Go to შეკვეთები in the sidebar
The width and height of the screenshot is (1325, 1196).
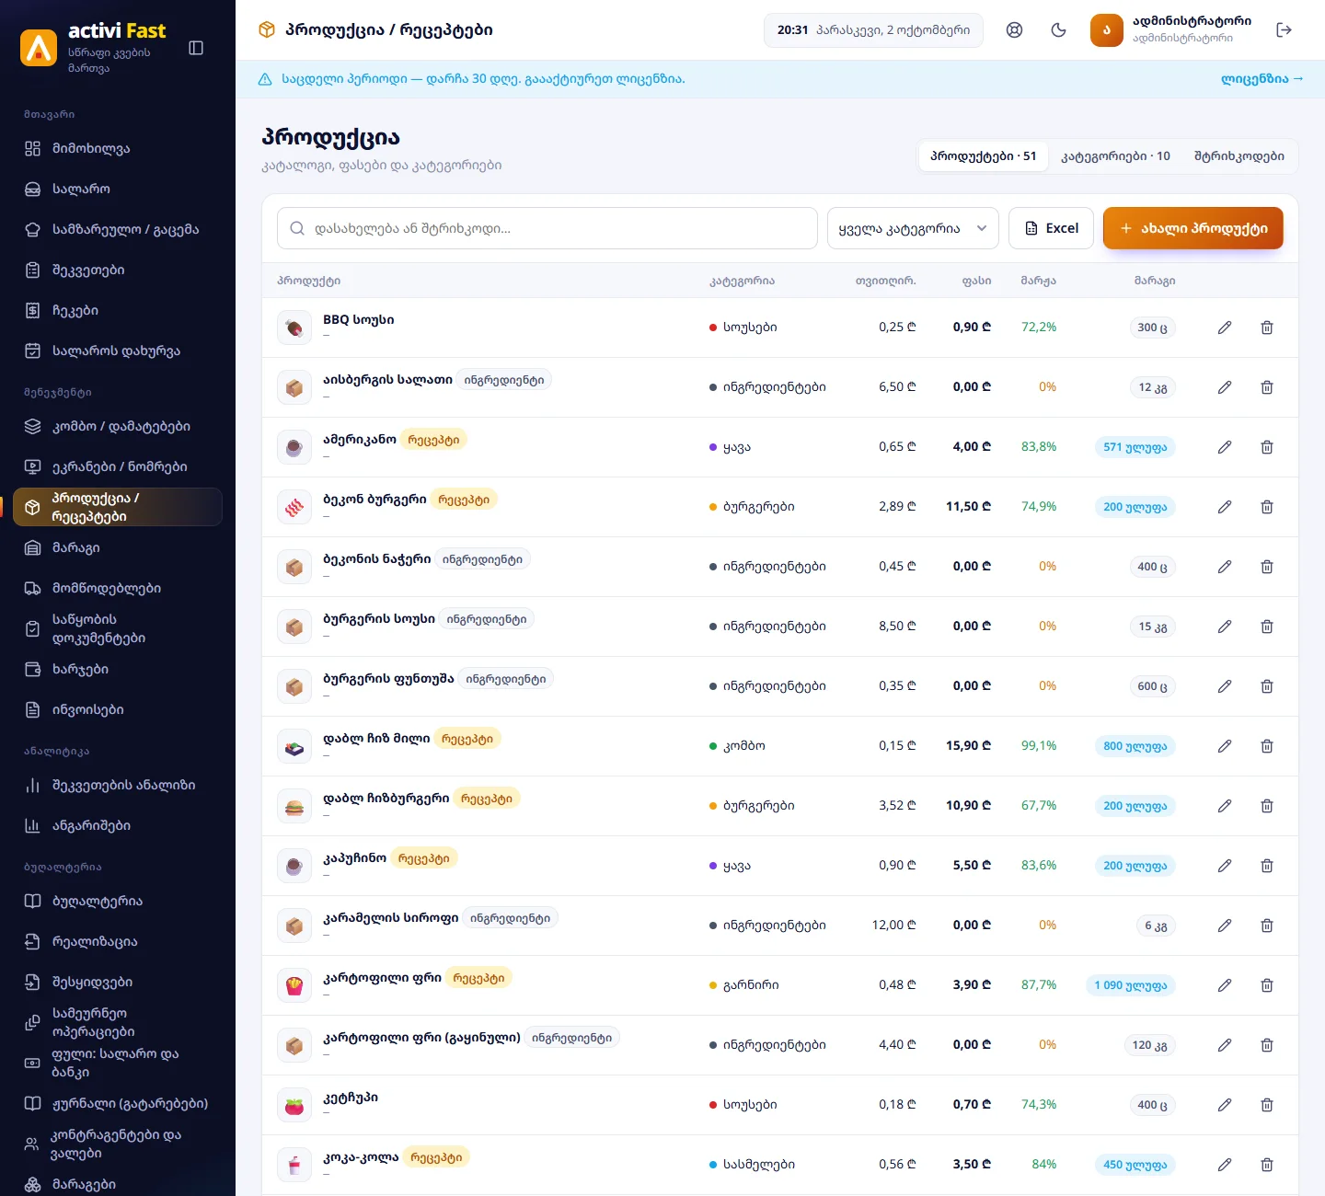118,270
